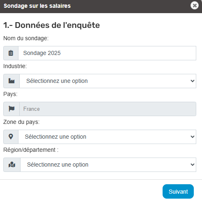202x199 pixels.
Task: Click the map pin icon for Zone du pays
Action: (x=11, y=137)
